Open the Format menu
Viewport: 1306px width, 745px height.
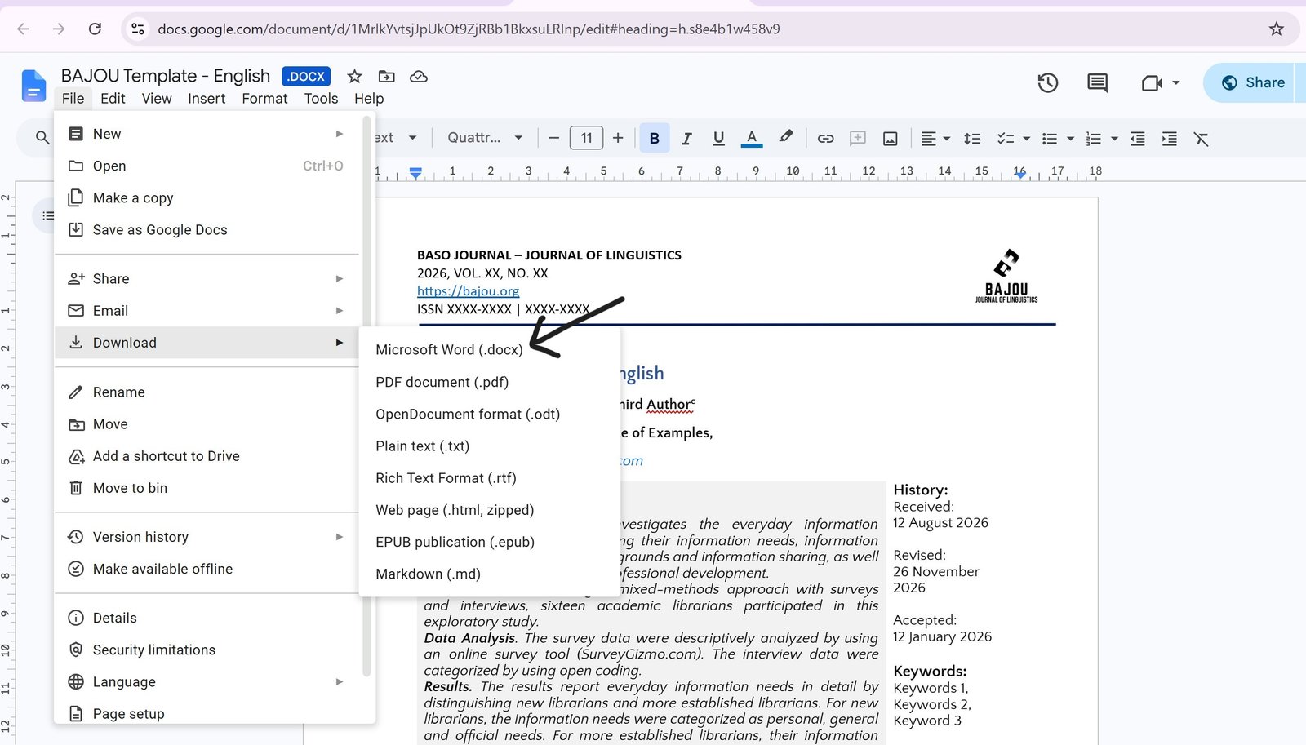point(264,99)
